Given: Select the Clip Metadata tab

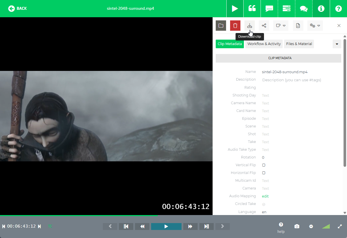Looking at the screenshot, I should click(230, 44).
